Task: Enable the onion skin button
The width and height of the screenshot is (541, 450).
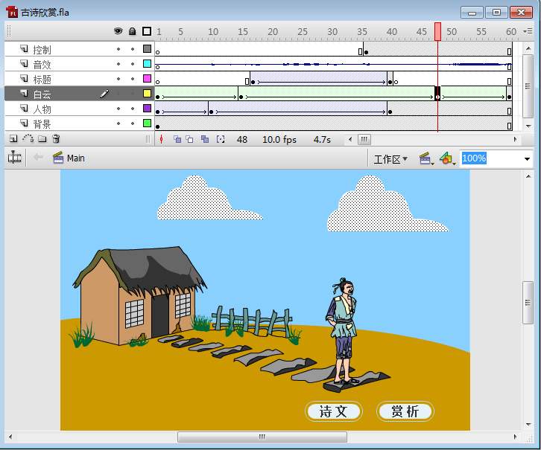Action: 177,139
